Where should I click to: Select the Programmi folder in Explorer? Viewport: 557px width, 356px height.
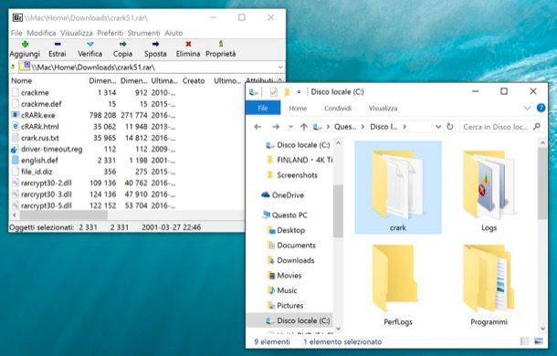(x=489, y=285)
